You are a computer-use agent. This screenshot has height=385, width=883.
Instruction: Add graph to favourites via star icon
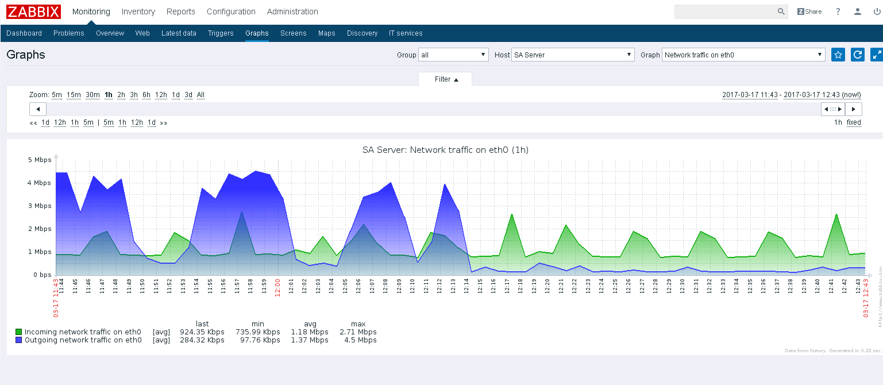(838, 55)
